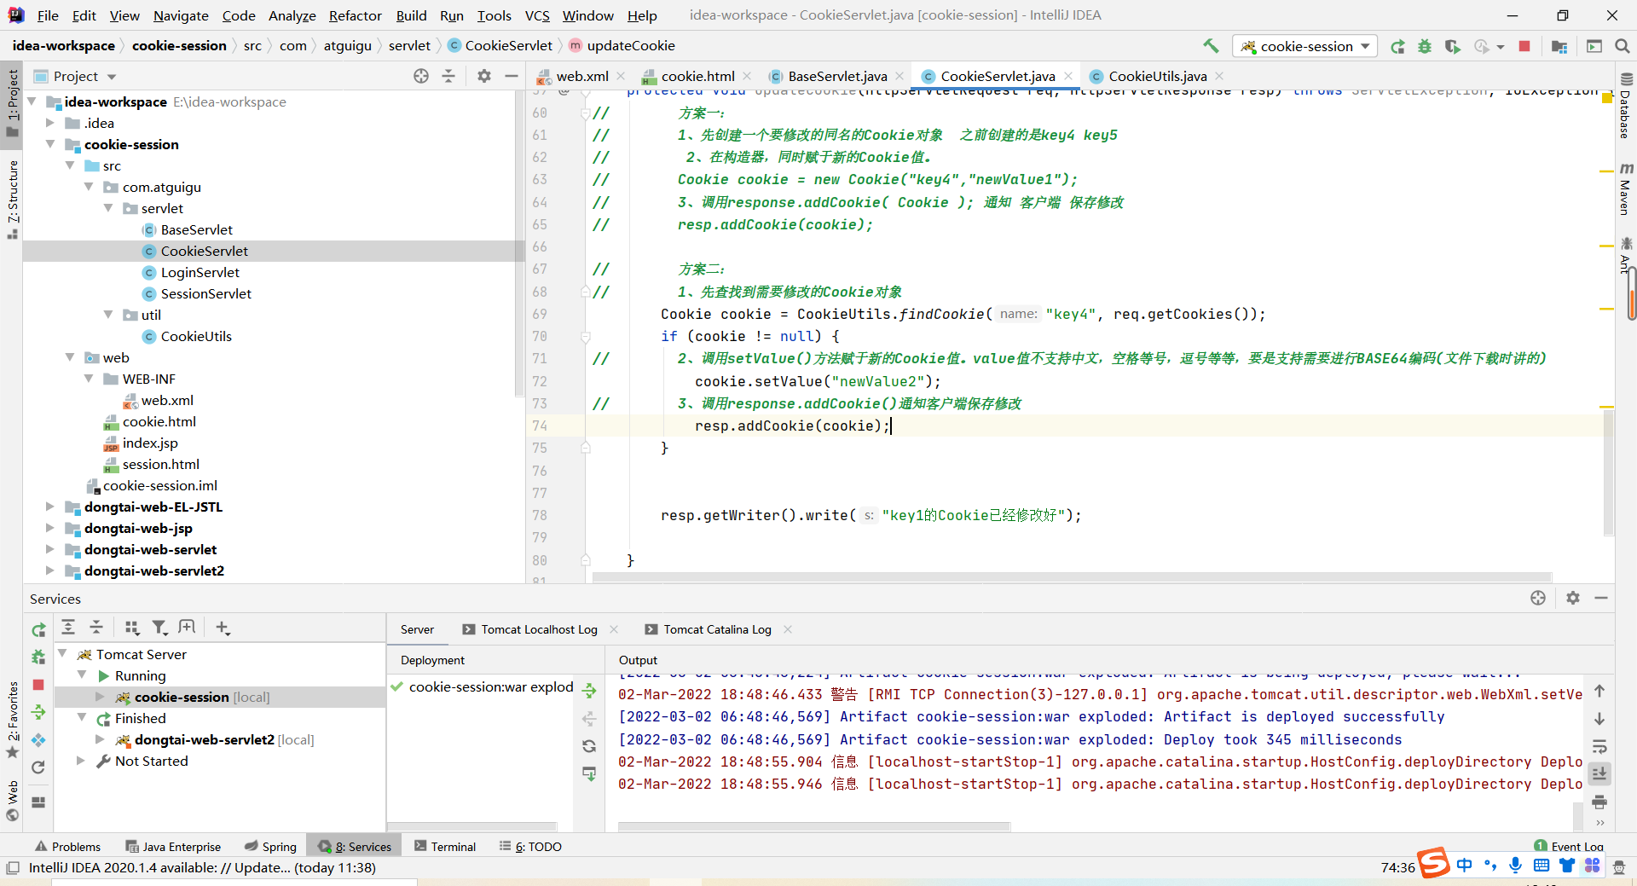Click the add service plus icon

coord(223,628)
